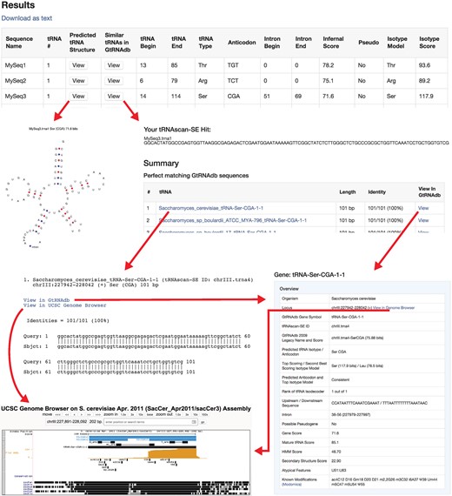Click the Gene: tRNA-Ser-CGA-1-1 heading
Image resolution: width=452 pixels, height=496 pixels.
[x=309, y=275]
